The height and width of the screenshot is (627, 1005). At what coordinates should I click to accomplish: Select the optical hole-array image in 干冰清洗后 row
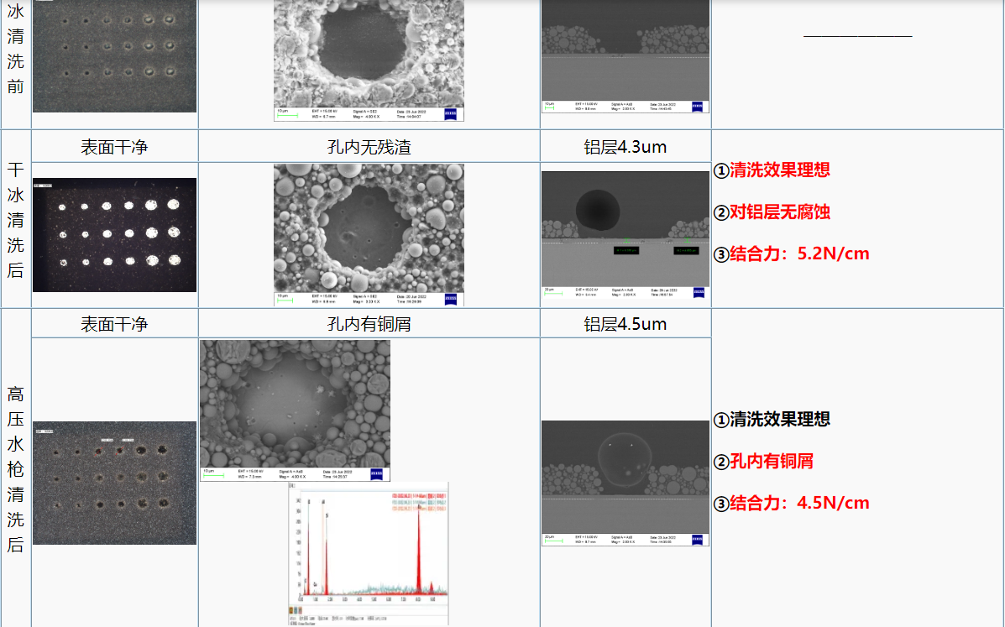pos(114,235)
